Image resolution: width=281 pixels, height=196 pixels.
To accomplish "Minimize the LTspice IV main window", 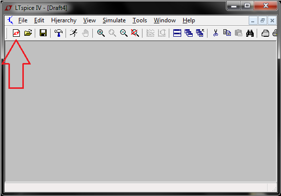I will coord(234,6).
